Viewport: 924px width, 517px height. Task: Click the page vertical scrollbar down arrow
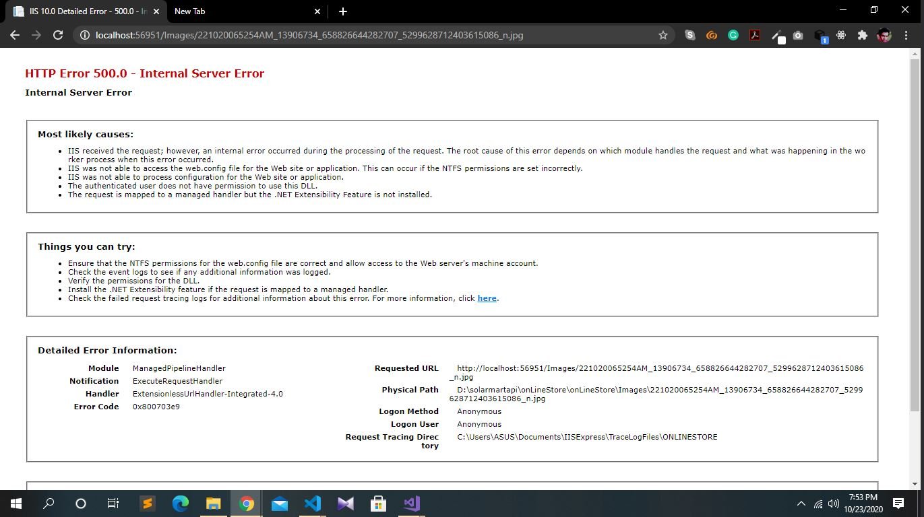click(915, 483)
